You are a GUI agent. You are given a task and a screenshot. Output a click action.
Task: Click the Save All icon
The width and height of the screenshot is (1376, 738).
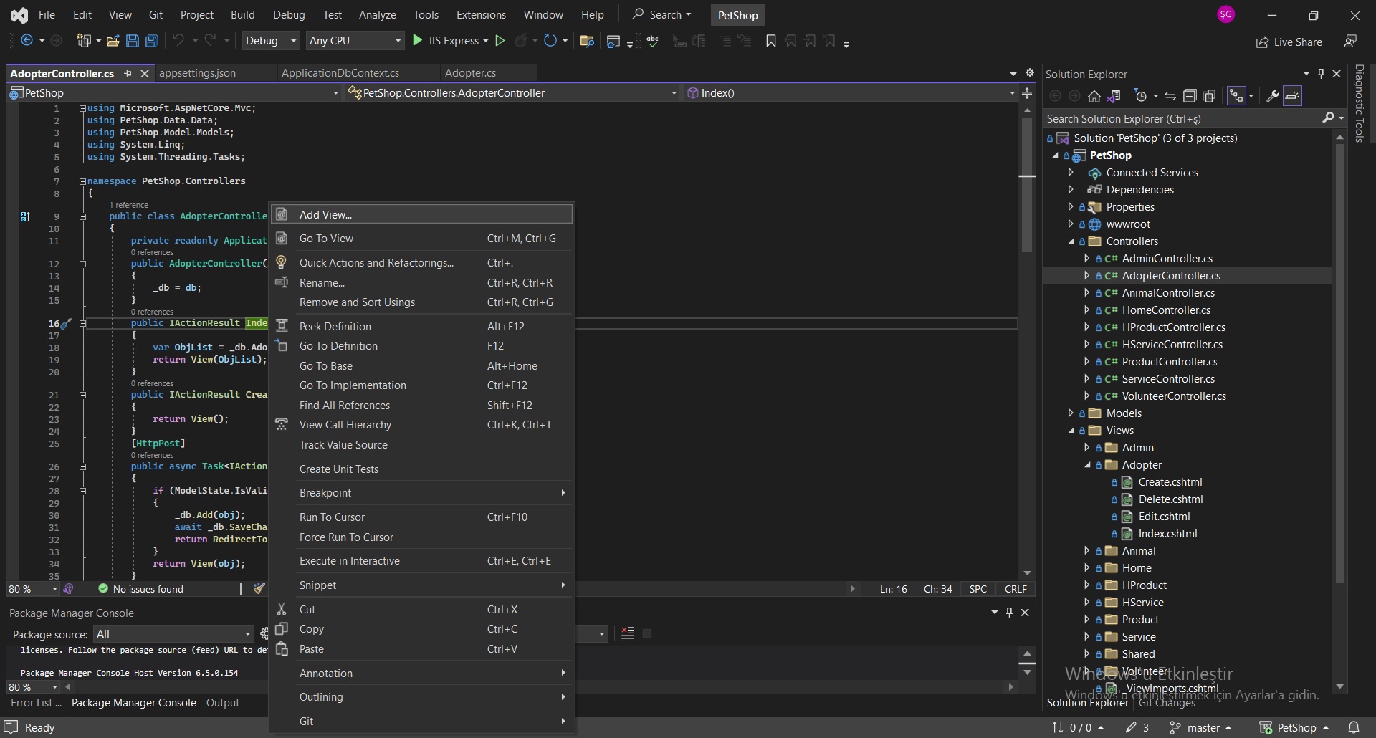click(152, 41)
